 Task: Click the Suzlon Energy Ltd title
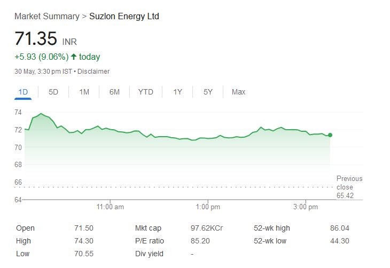[x=124, y=16]
